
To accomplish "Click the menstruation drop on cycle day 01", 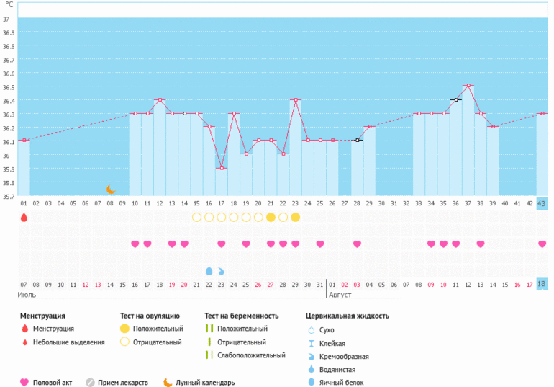I will click(x=24, y=217).
